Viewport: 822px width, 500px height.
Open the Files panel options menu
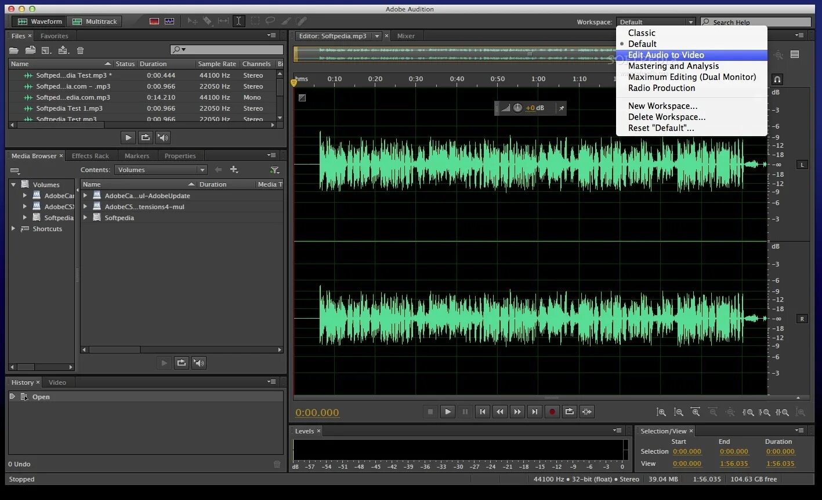point(271,35)
